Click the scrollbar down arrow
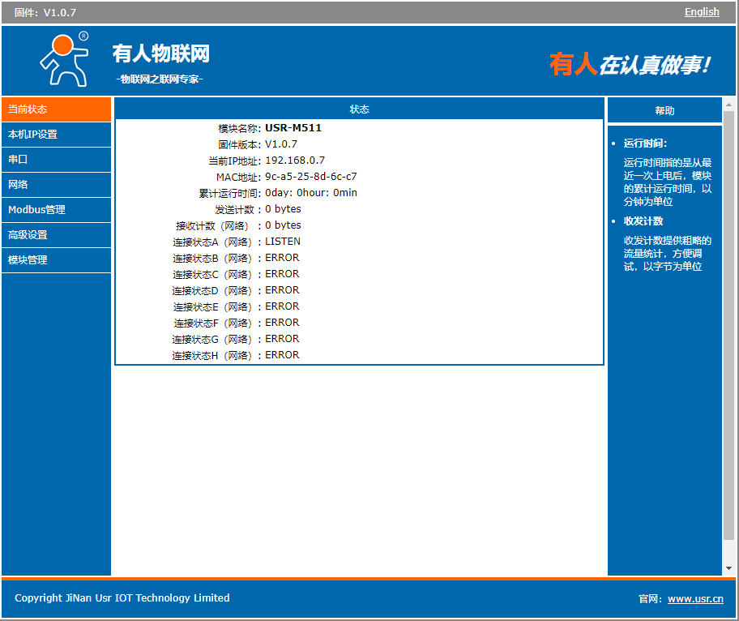Image resolution: width=739 pixels, height=621 pixels. (x=728, y=568)
